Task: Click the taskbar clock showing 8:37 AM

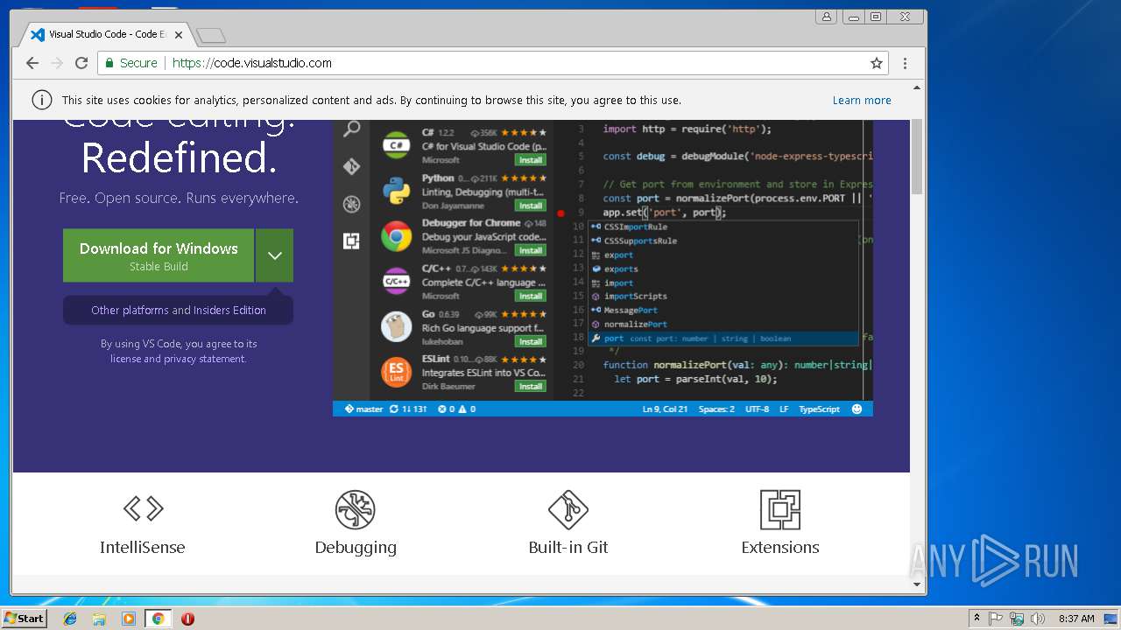Action: 1076,619
